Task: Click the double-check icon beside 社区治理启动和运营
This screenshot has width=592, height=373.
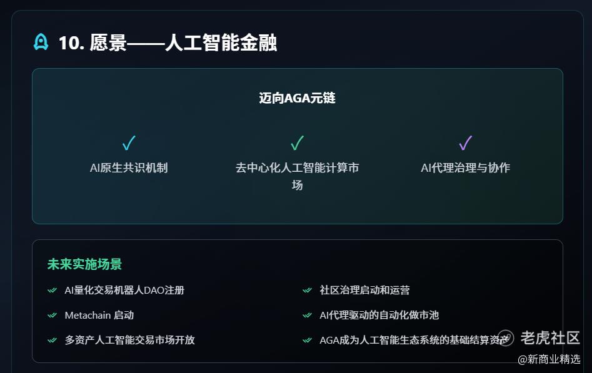Action: (307, 290)
